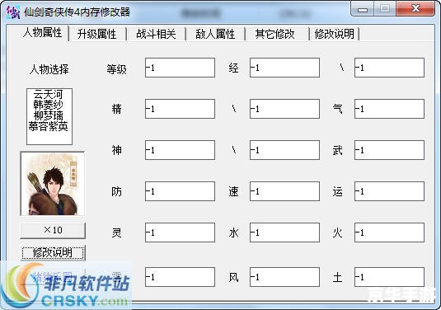Image resolution: width=441 pixels, height=310 pixels.
Task: Select character 柳梦璃 in the list
Action: click(x=48, y=115)
